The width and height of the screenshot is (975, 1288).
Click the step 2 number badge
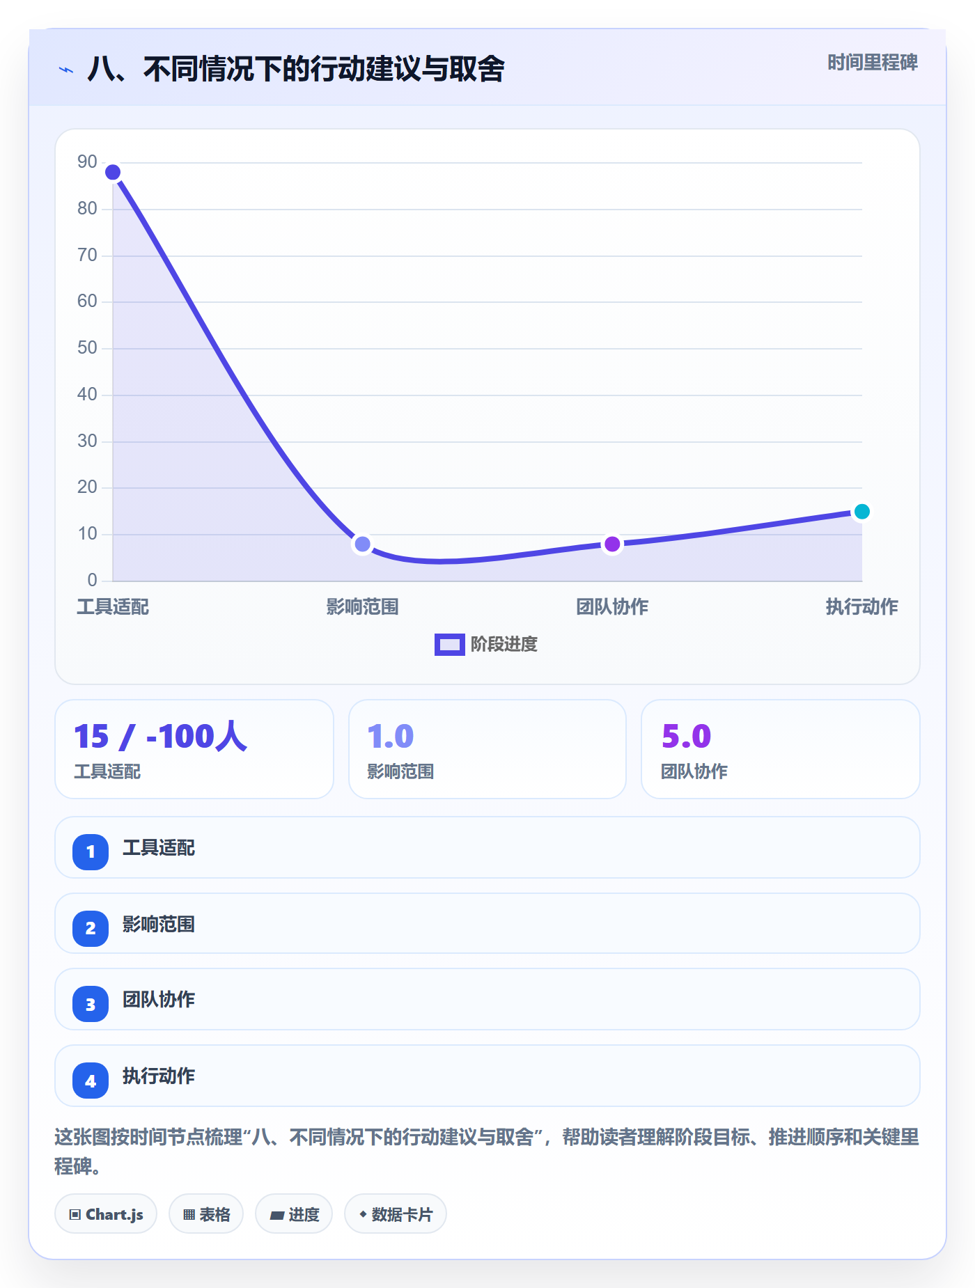pyautogui.click(x=91, y=928)
